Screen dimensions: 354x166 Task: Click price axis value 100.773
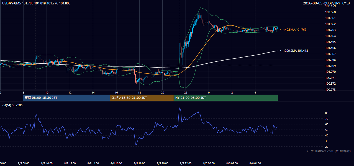(x=330, y=90)
